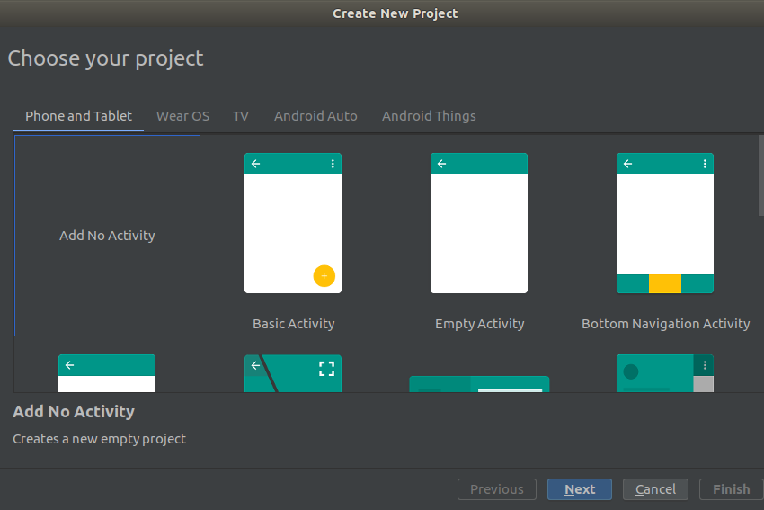Go to the Android Things tab
This screenshot has width=764, height=510.
coord(429,116)
